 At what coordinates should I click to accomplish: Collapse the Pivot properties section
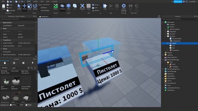click(1, 49)
